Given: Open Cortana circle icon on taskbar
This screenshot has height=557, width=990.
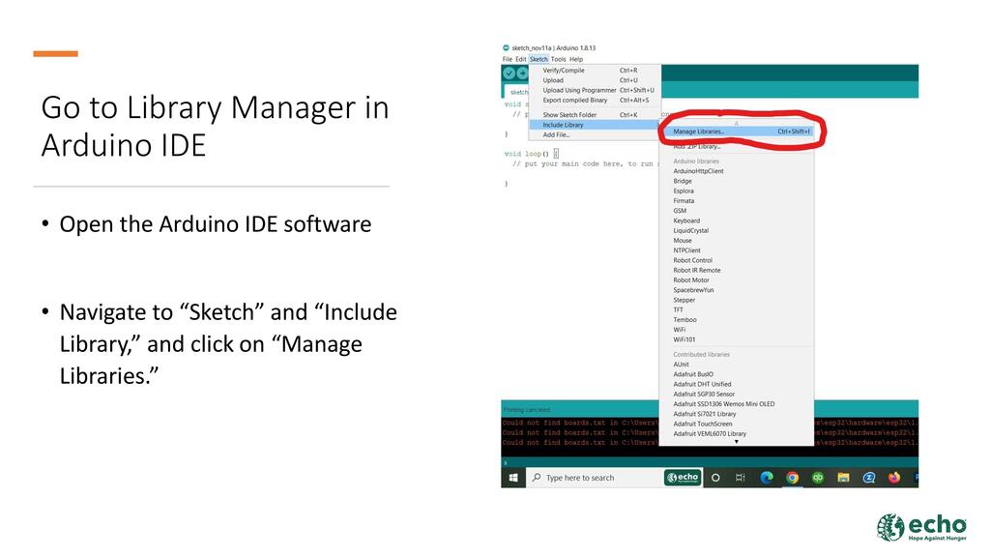Looking at the screenshot, I should click(x=715, y=478).
